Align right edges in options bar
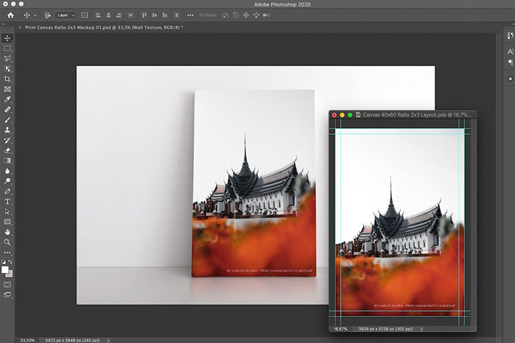The height and width of the screenshot is (343, 515). coord(119,15)
